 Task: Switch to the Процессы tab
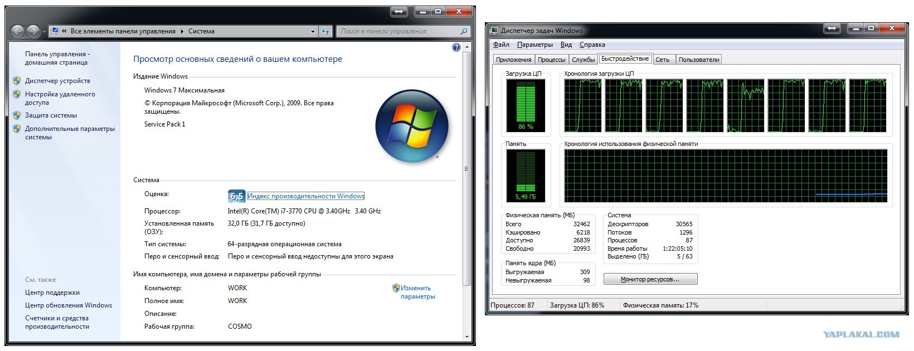[x=552, y=60]
